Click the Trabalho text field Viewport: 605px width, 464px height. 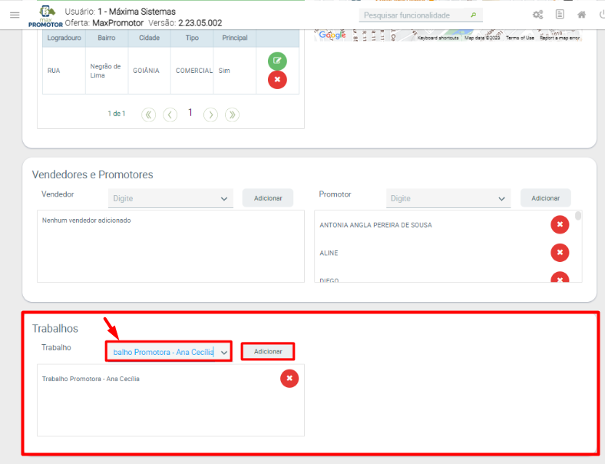[164, 352]
